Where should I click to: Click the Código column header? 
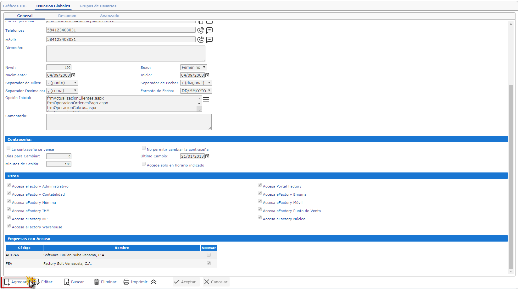tap(24, 248)
